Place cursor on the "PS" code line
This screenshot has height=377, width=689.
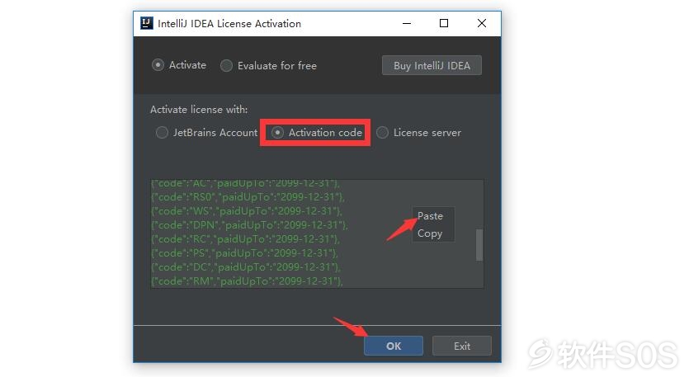point(244,253)
